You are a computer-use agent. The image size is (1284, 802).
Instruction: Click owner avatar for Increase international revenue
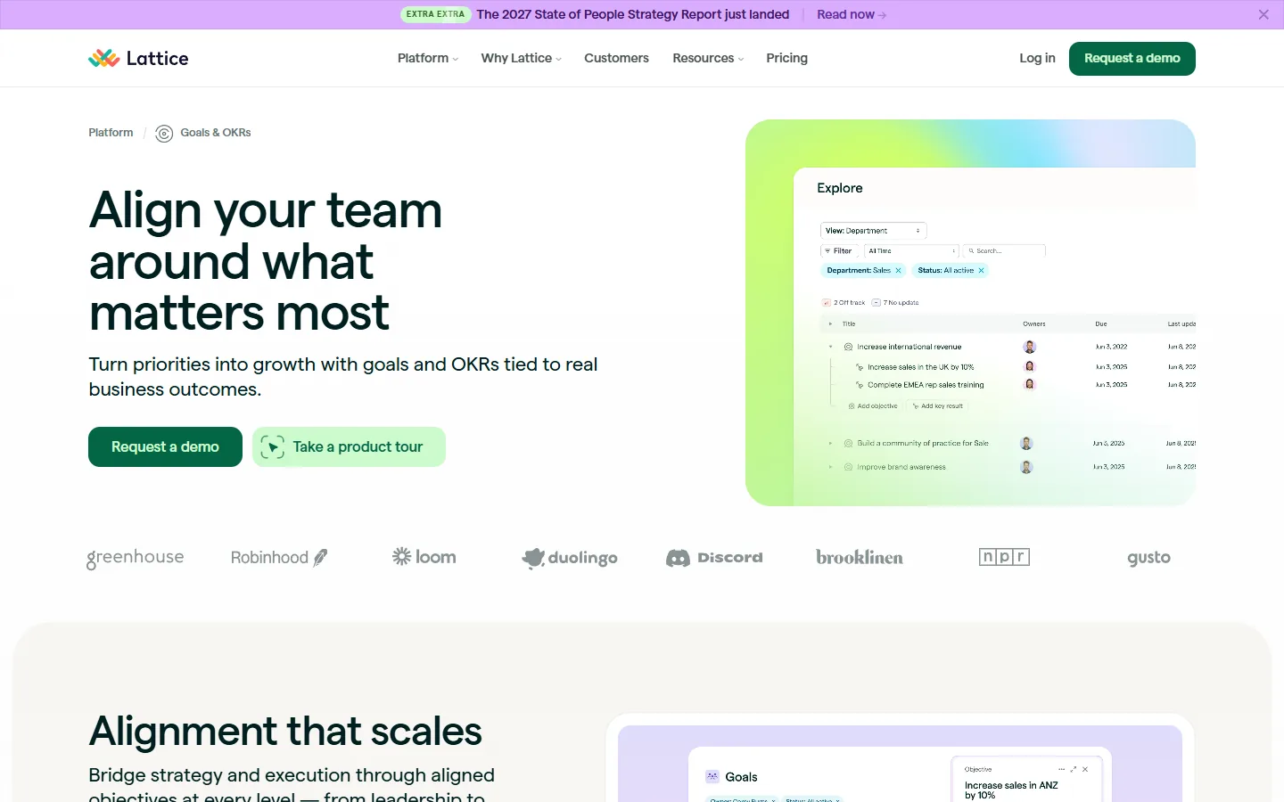(x=1030, y=347)
